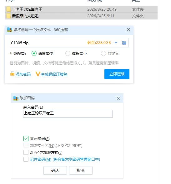The image size is (171, 184).
Task: Close the 360压缩 create archive dialog
Action: pyautogui.click(x=128, y=30)
